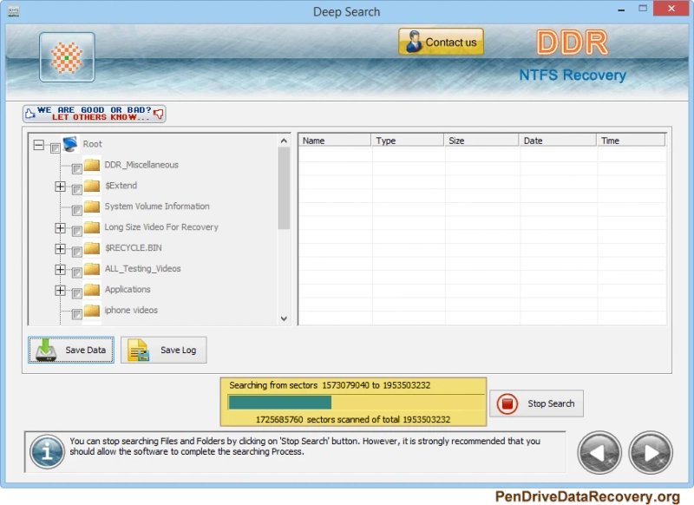The width and height of the screenshot is (694, 505).
Task: Click the Save Log button
Action: point(164,350)
